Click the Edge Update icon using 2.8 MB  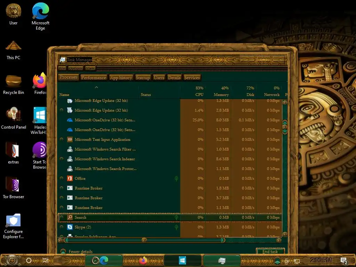click(70, 110)
